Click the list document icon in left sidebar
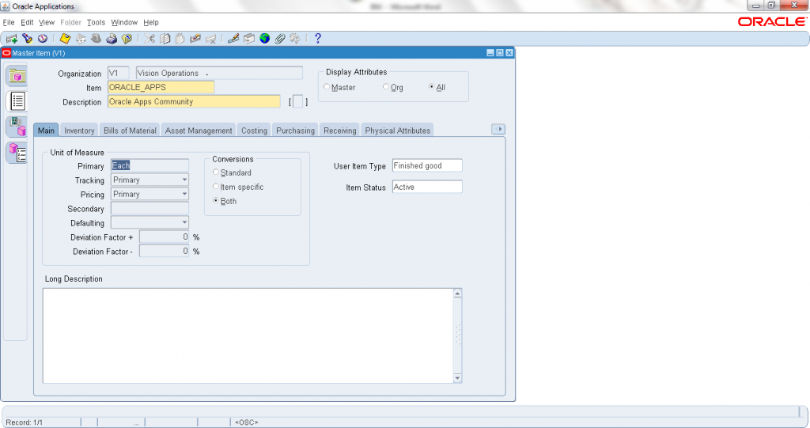810x428 pixels. click(x=17, y=101)
